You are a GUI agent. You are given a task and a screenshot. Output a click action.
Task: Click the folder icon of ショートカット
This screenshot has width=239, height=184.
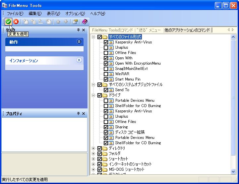105,159
